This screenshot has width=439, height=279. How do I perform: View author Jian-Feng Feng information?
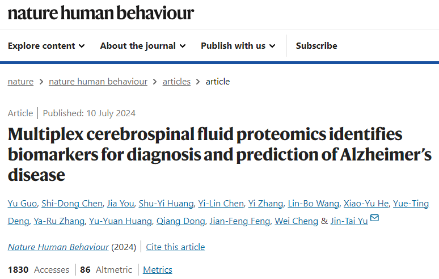tap(240, 221)
